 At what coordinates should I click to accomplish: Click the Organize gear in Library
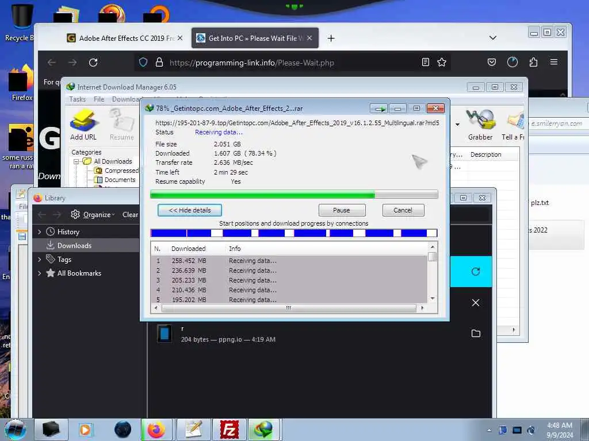tap(75, 214)
